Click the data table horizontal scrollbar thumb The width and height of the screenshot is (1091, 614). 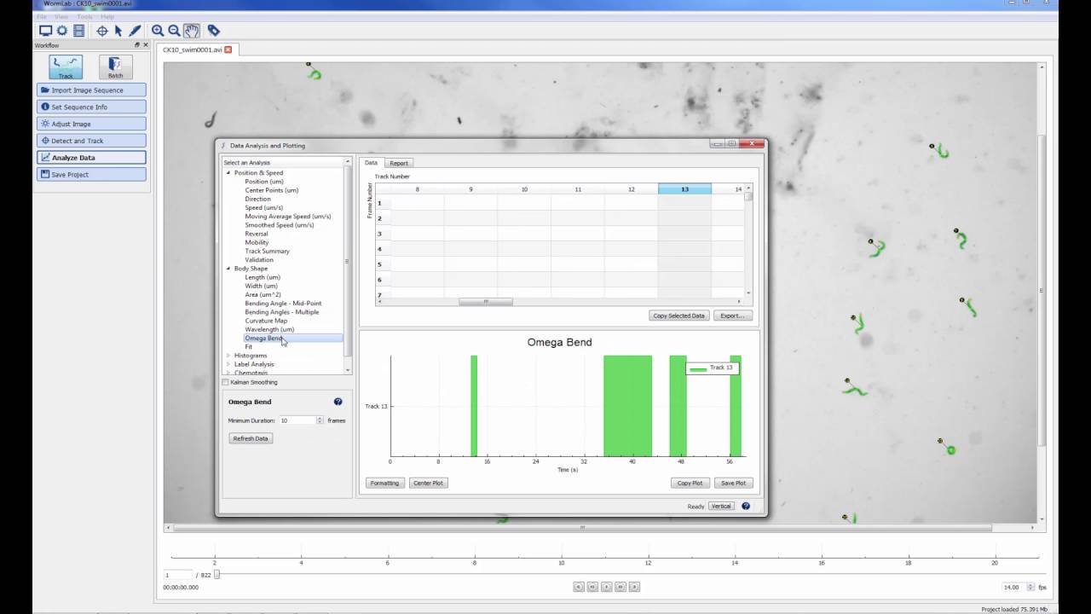point(486,301)
